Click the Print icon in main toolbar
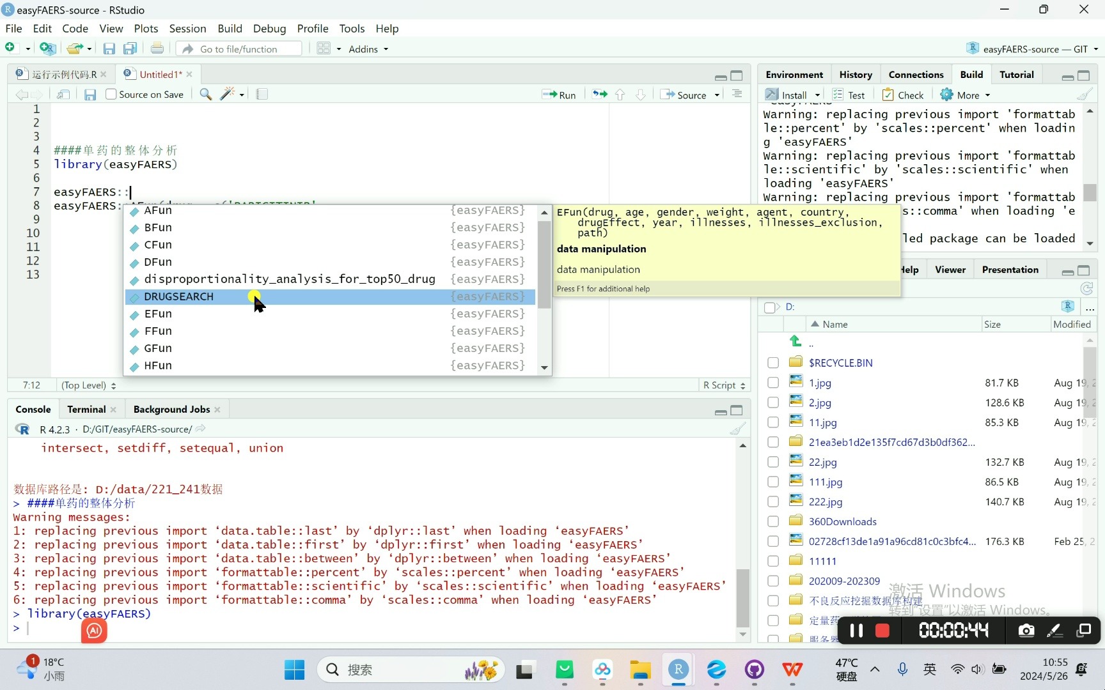Screen dimensions: 1105x690 coord(157,48)
